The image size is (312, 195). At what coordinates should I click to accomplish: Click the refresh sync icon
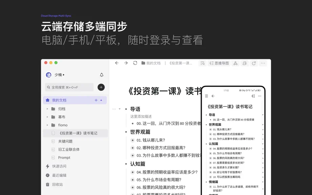(135, 63)
